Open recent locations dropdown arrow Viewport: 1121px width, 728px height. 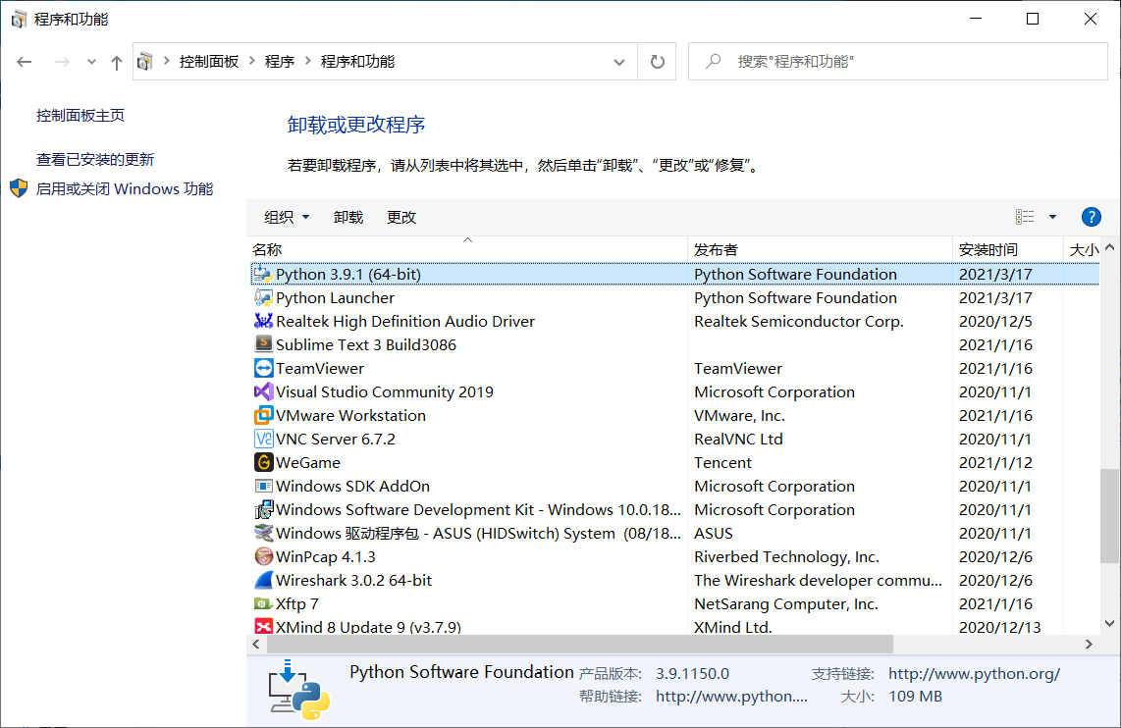click(x=91, y=62)
